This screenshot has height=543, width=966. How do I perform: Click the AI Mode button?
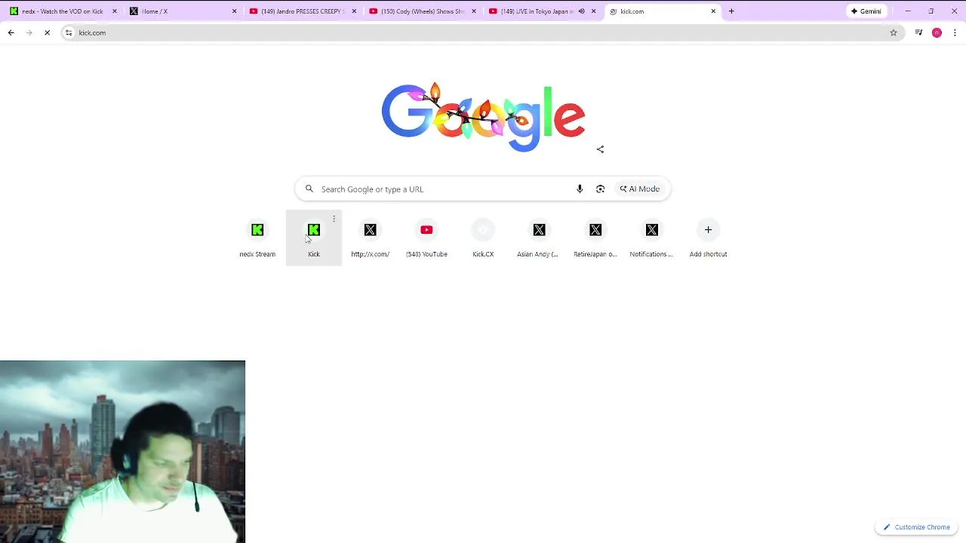[639, 189]
